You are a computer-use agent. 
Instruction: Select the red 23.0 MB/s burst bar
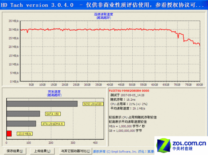click(x=9, y=133)
